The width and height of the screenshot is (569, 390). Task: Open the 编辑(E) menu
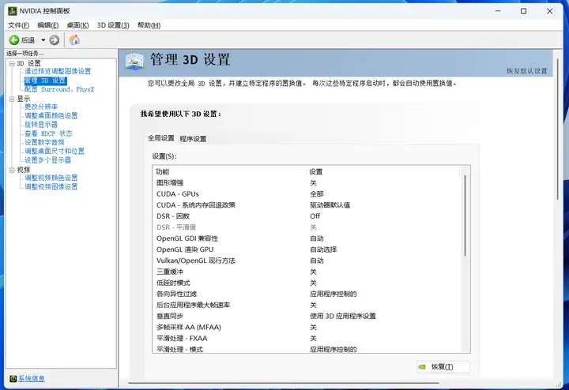point(47,25)
